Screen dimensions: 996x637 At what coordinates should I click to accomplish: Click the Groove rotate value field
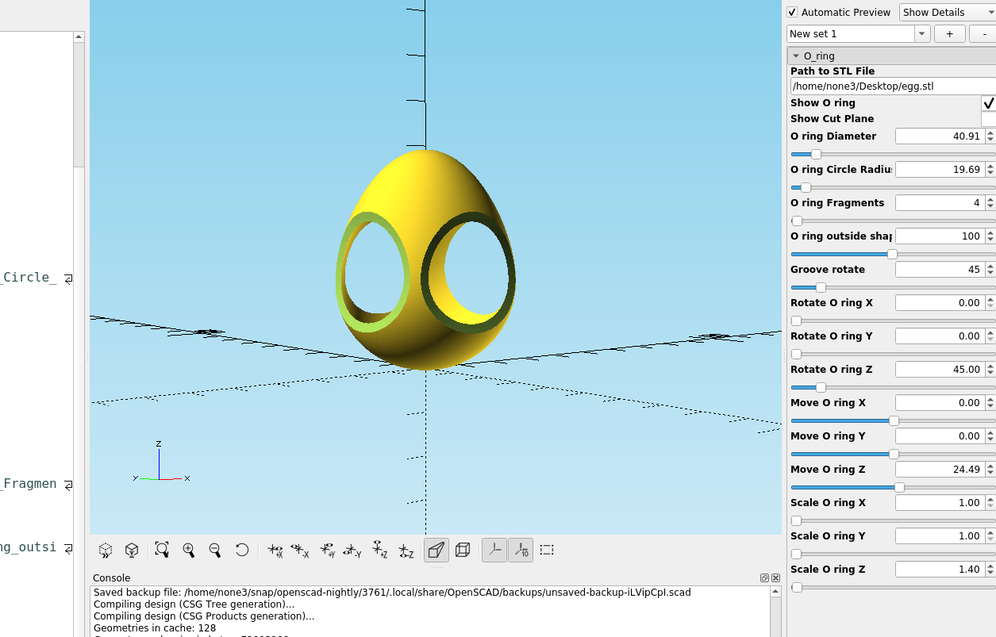pos(940,270)
